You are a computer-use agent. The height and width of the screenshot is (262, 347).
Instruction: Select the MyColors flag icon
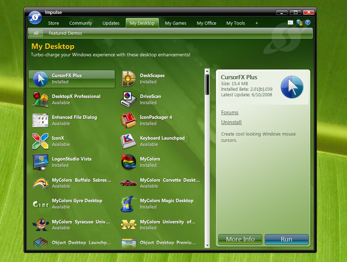tap(129, 162)
